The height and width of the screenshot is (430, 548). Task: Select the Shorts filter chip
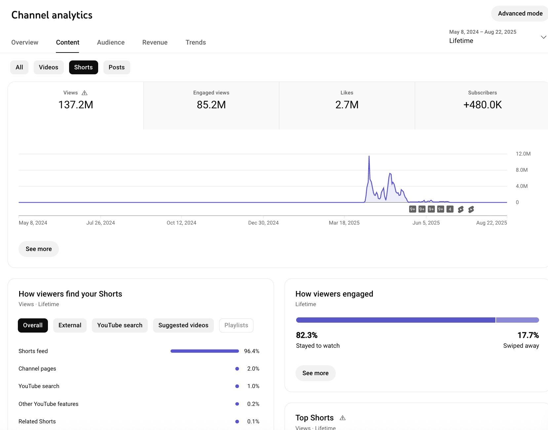(x=84, y=67)
